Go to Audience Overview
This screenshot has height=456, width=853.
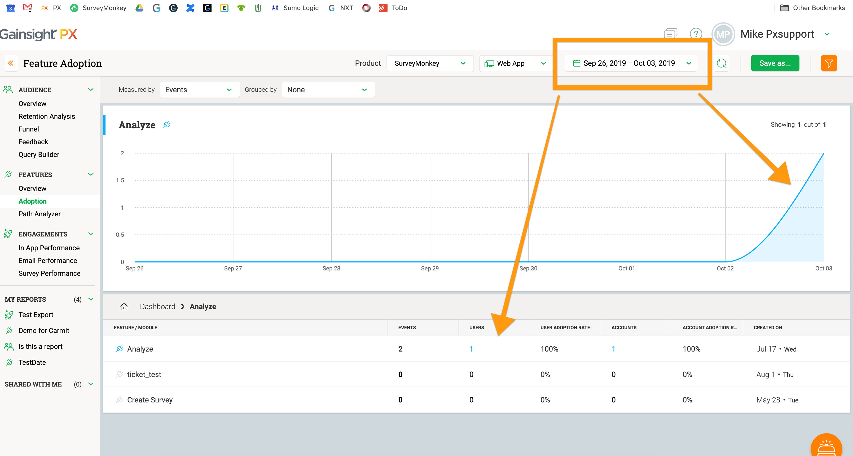[x=32, y=104]
